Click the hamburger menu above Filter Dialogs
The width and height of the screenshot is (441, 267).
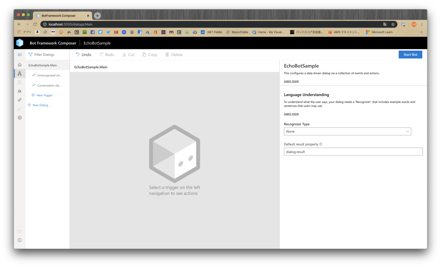click(x=19, y=54)
